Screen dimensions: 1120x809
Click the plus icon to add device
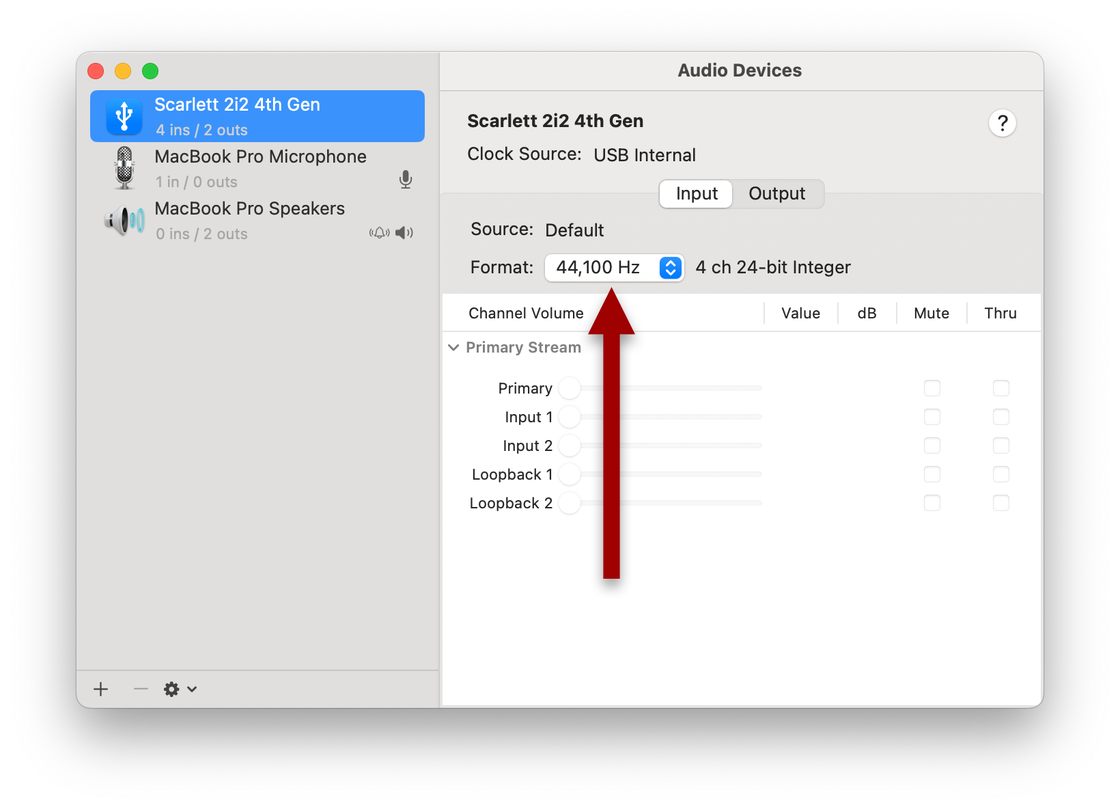[x=101, y=689]
